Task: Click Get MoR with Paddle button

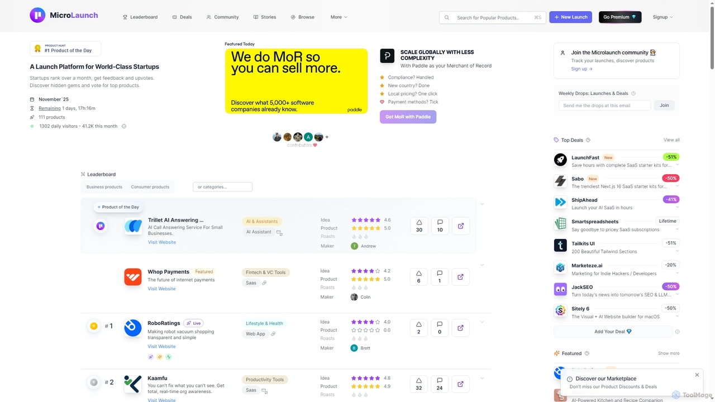Action: [408, 117]
